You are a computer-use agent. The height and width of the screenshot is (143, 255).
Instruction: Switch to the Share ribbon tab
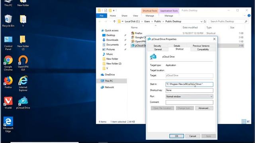click(124, 16)
